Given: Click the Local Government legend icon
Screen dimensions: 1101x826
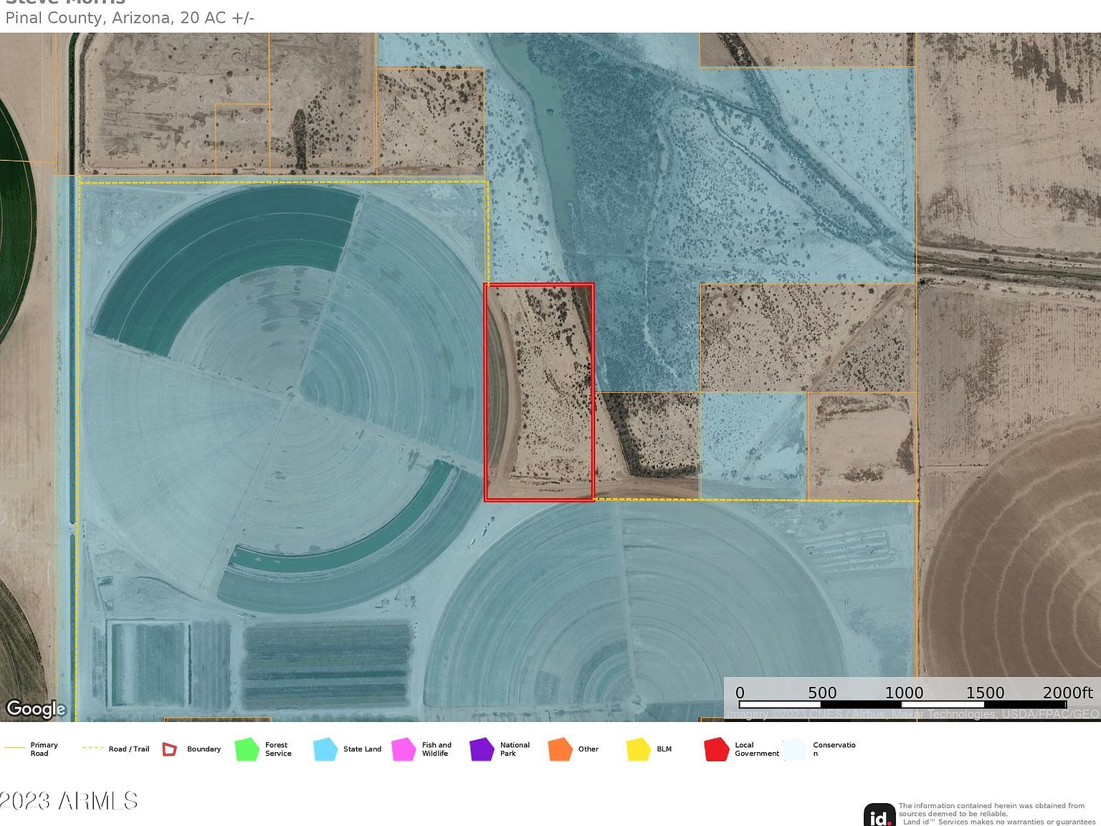Looking at the screenshot, I should (715, 749).
